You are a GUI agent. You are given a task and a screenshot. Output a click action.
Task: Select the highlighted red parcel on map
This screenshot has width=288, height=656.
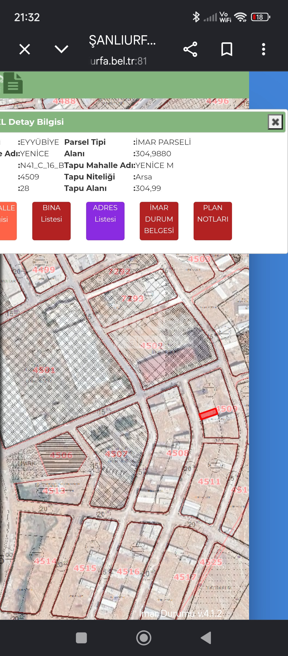(209, 414)
